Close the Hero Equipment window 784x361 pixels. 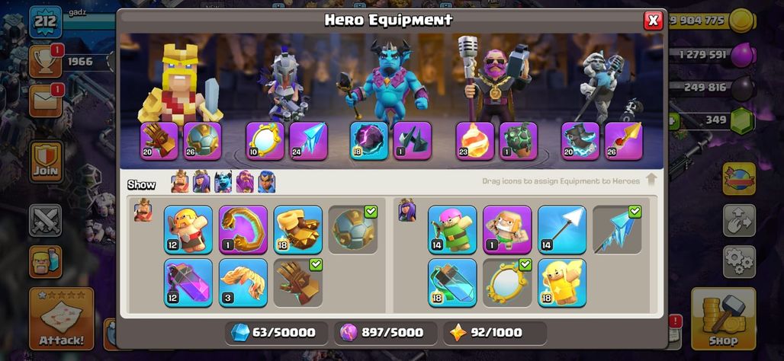click(653, 21)
